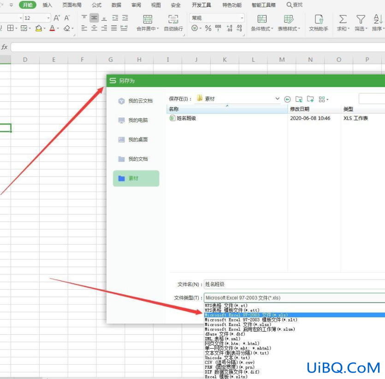This screenshot has width=385, height=379.
Task: Sort files by 名称 column header
Action: pos(227,109)
